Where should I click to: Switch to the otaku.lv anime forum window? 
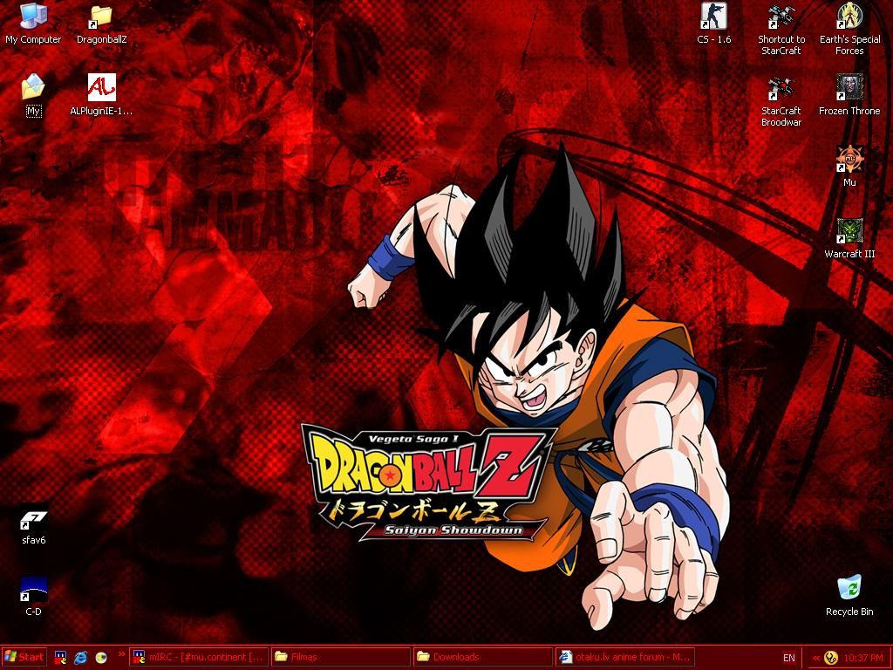(x=624, y=657)
